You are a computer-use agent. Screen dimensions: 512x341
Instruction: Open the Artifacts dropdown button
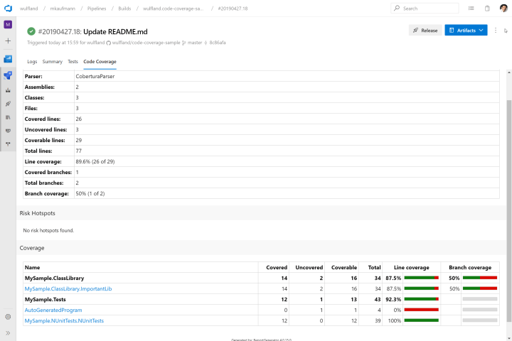466,31
